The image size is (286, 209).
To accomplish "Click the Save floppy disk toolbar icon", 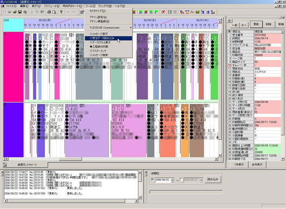I will coord(20,12).
